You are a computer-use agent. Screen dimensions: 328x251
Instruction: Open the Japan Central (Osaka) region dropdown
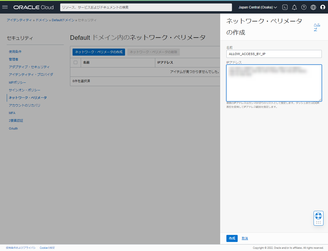click(x=258, y=7)
